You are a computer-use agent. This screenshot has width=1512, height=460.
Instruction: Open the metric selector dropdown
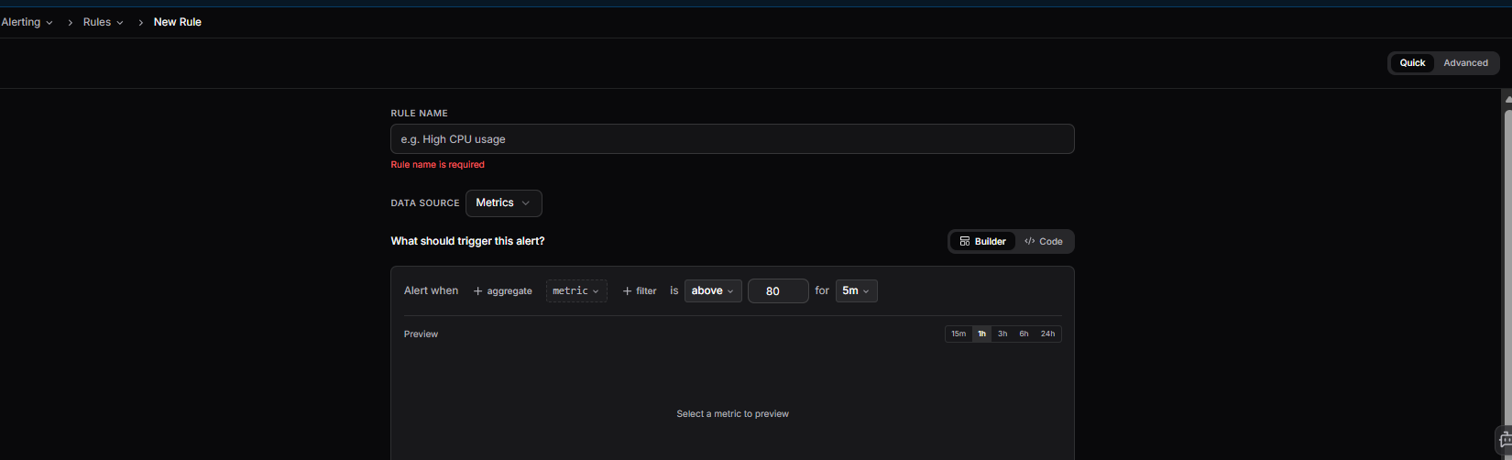pos(576,291)
